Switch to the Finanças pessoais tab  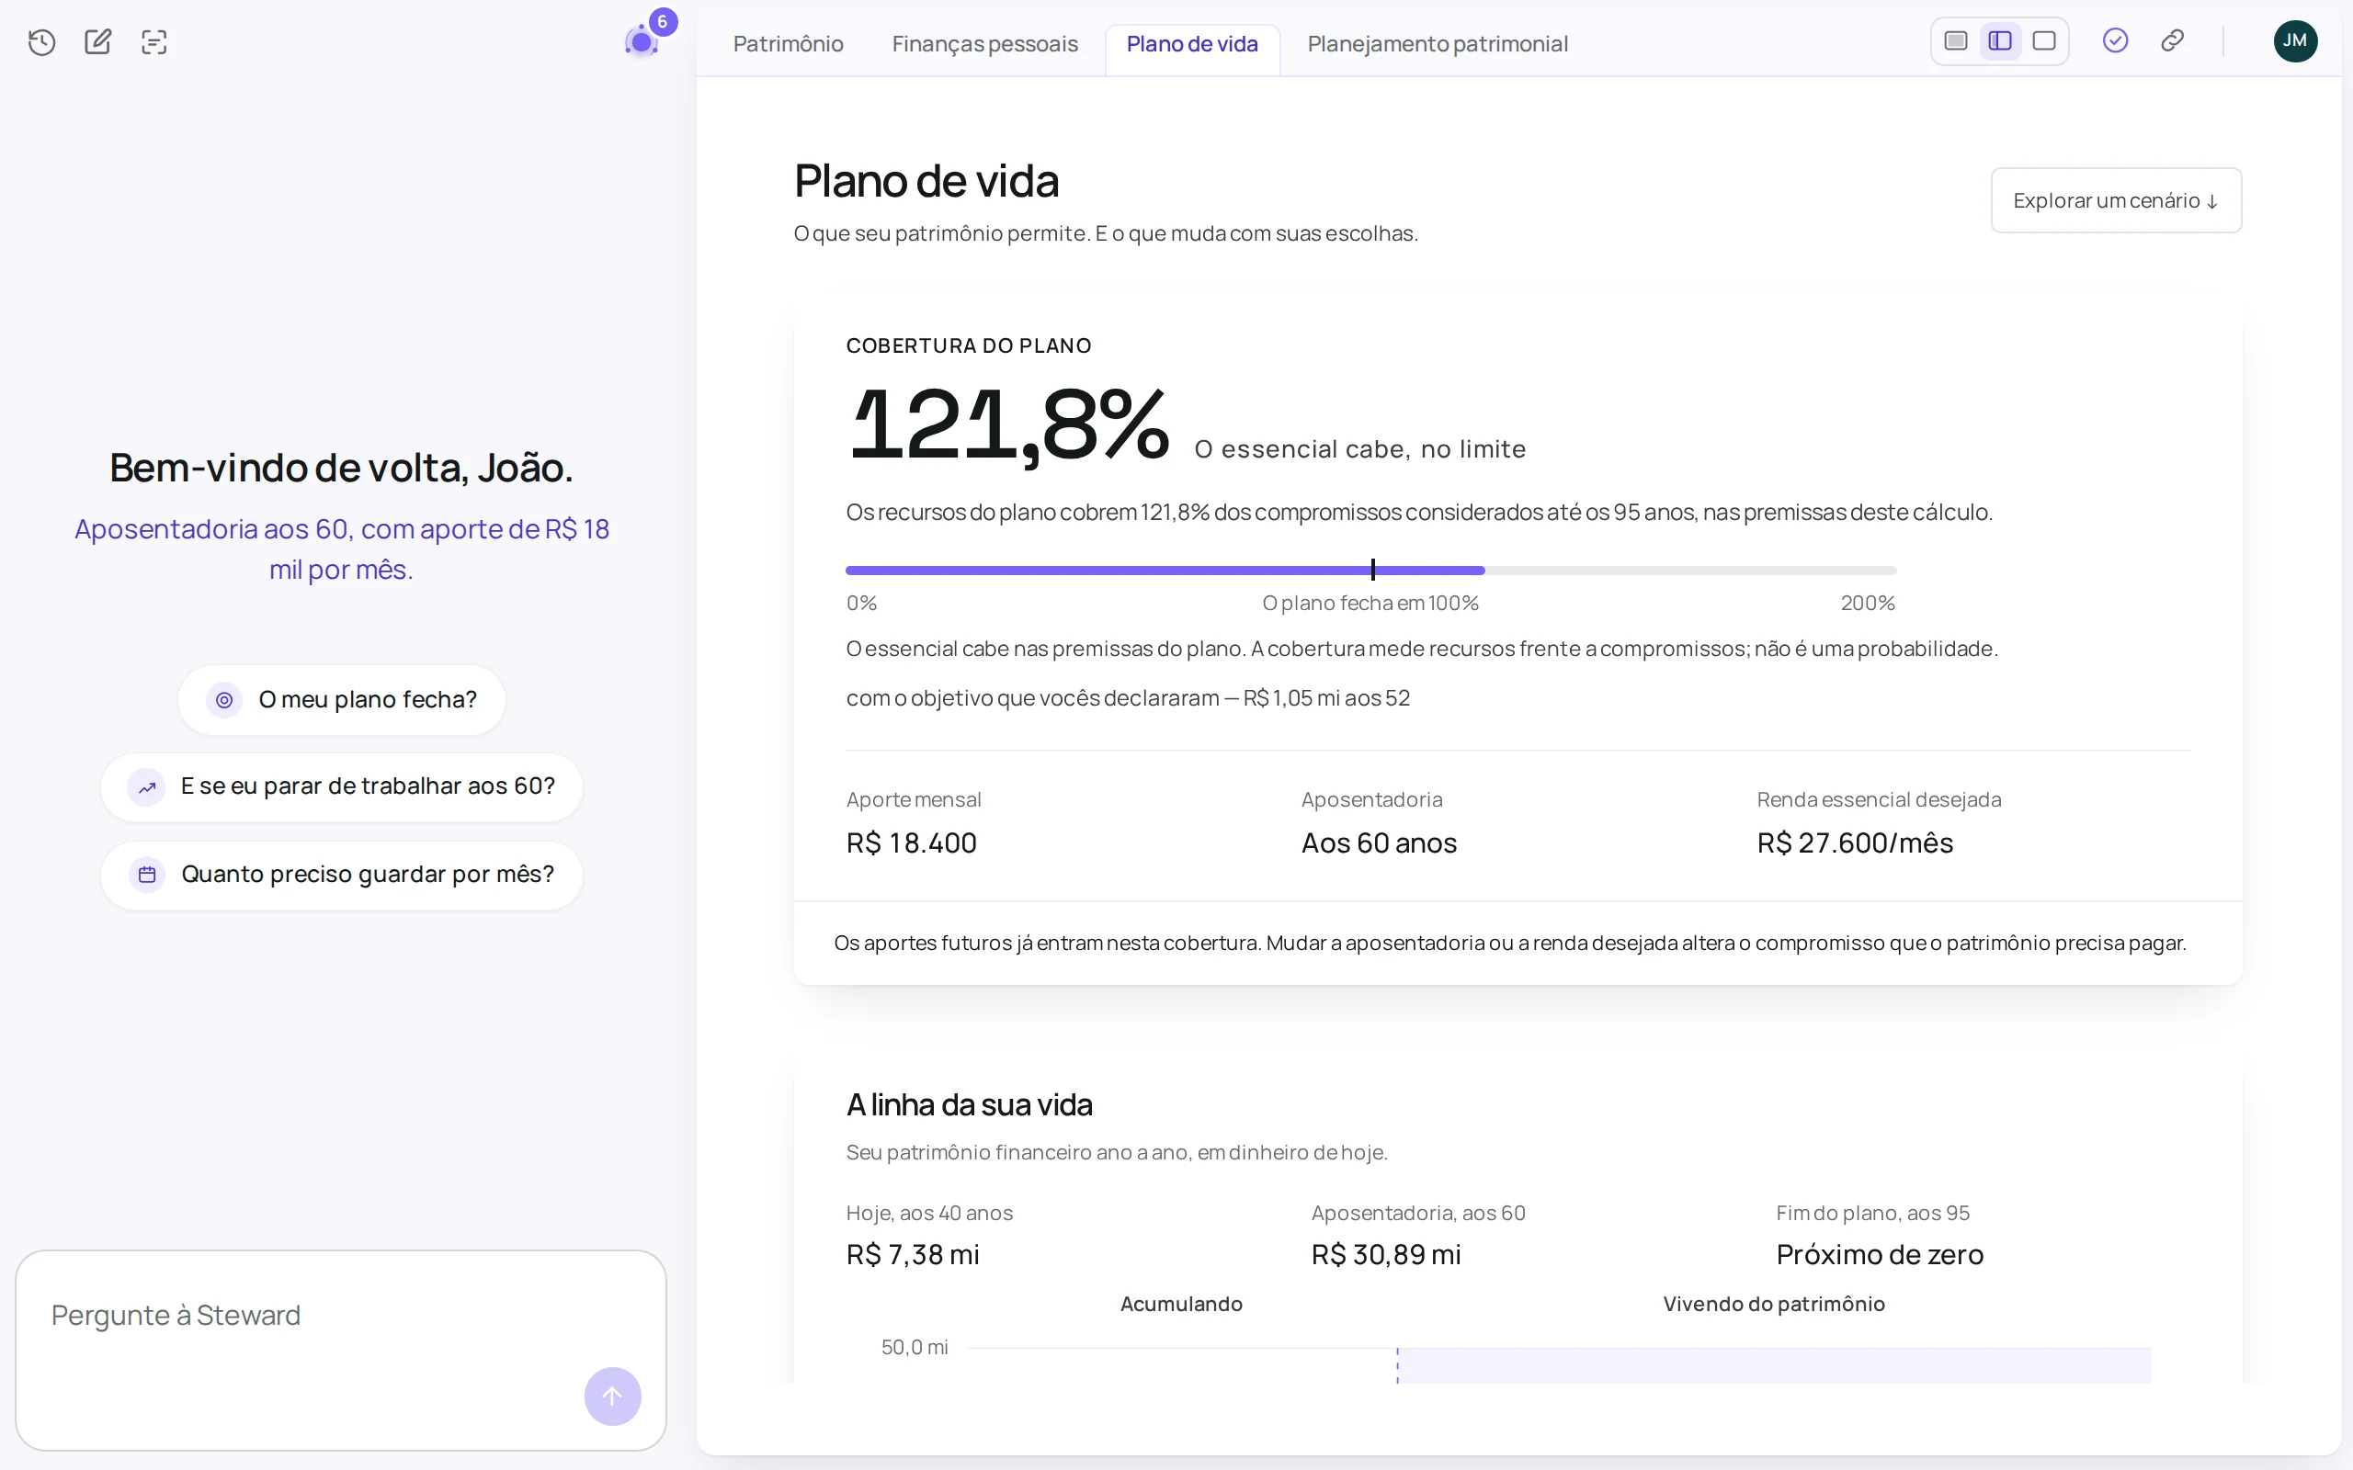click(985, 44)
